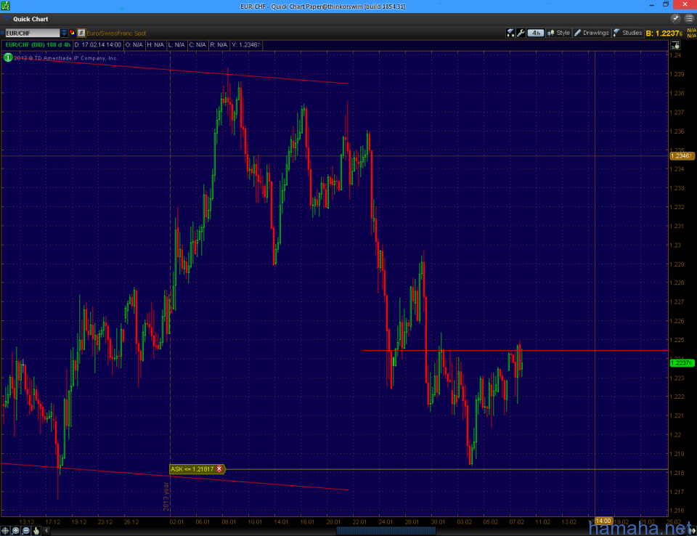Click the thinkorswim app icon in title bar
The image size is (697, 536).
click(5, 6)
